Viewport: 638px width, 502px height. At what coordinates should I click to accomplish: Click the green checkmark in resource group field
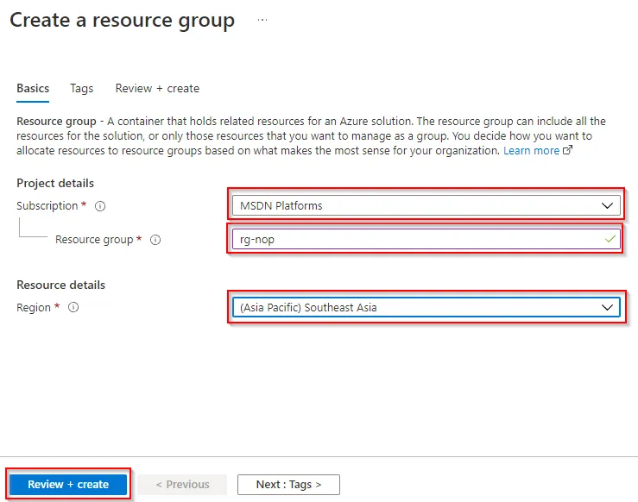click(610, 239)
